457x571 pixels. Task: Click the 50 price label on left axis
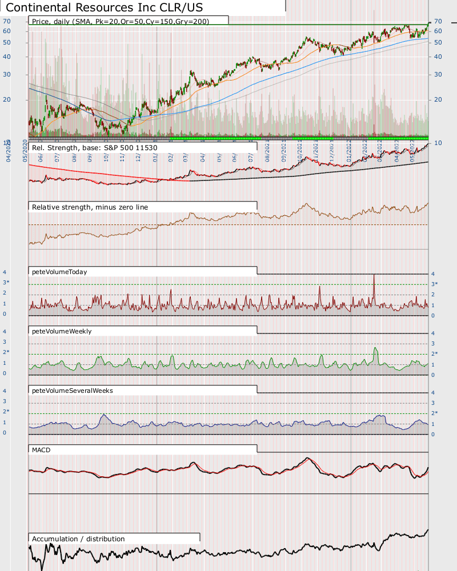tap(7, 43)
